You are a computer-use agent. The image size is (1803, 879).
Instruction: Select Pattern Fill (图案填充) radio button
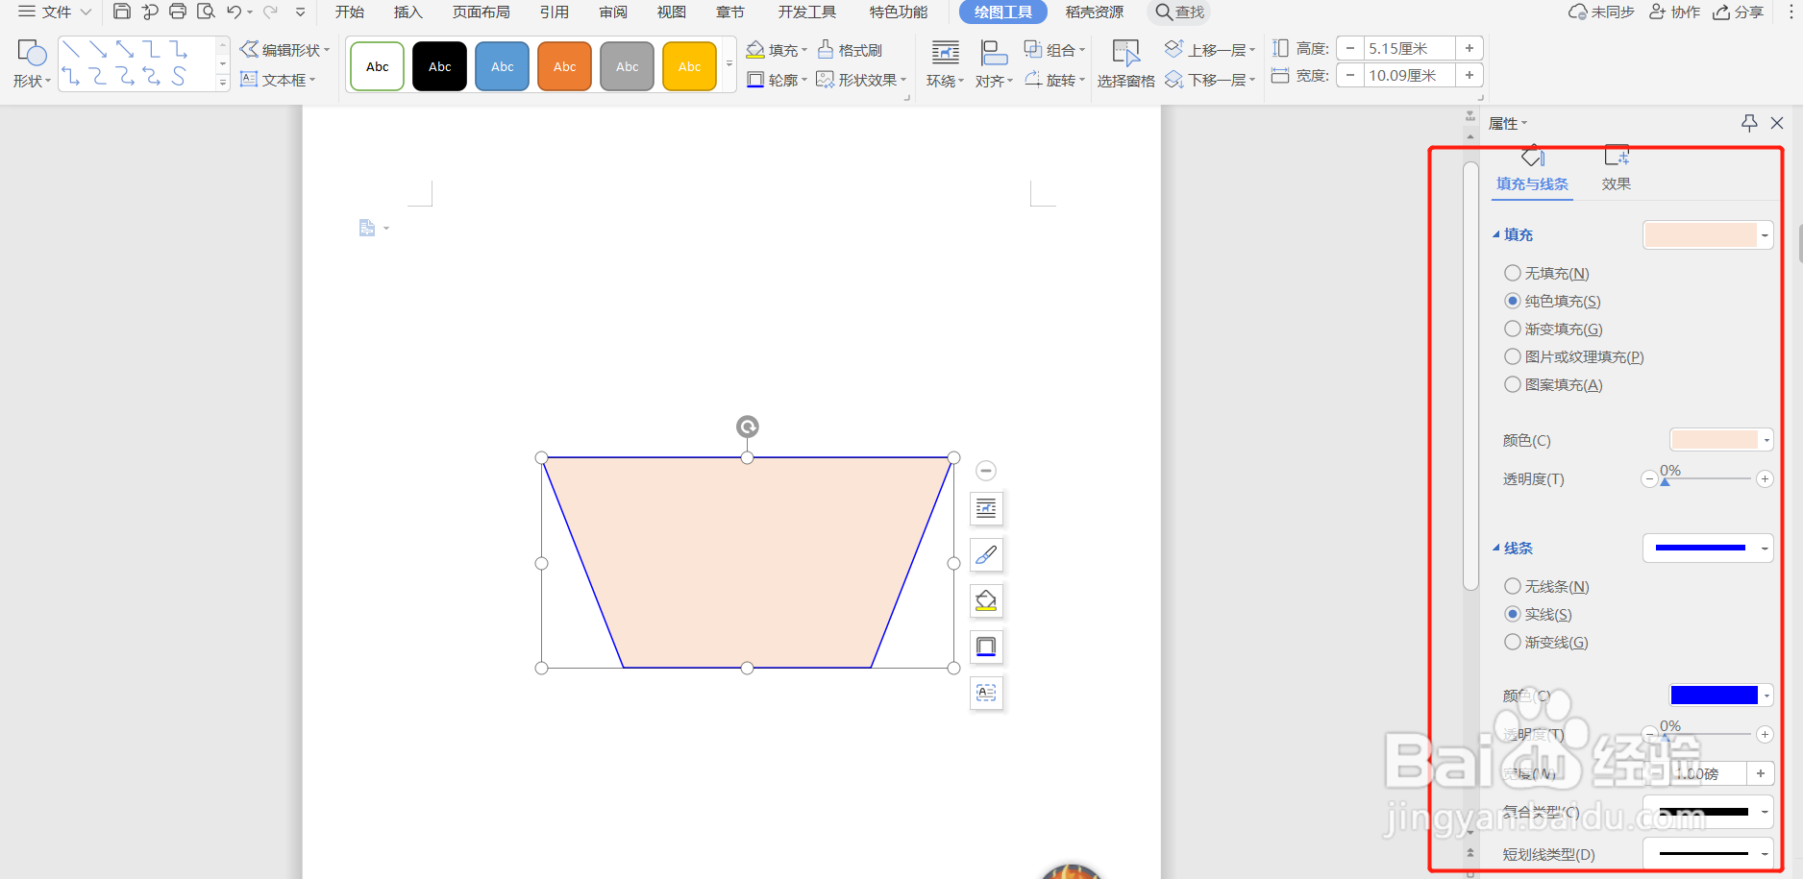[x=1513, y=384]
